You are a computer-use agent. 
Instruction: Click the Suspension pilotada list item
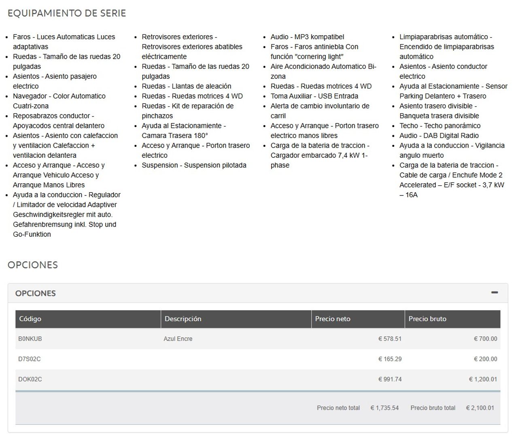click(x=194, y=165)
